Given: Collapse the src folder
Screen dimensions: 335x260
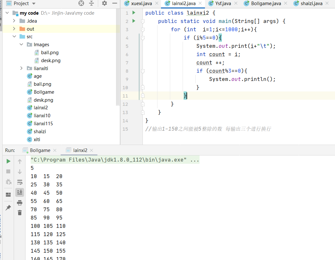Looking at the screenshot, I should tap(14, 37).
